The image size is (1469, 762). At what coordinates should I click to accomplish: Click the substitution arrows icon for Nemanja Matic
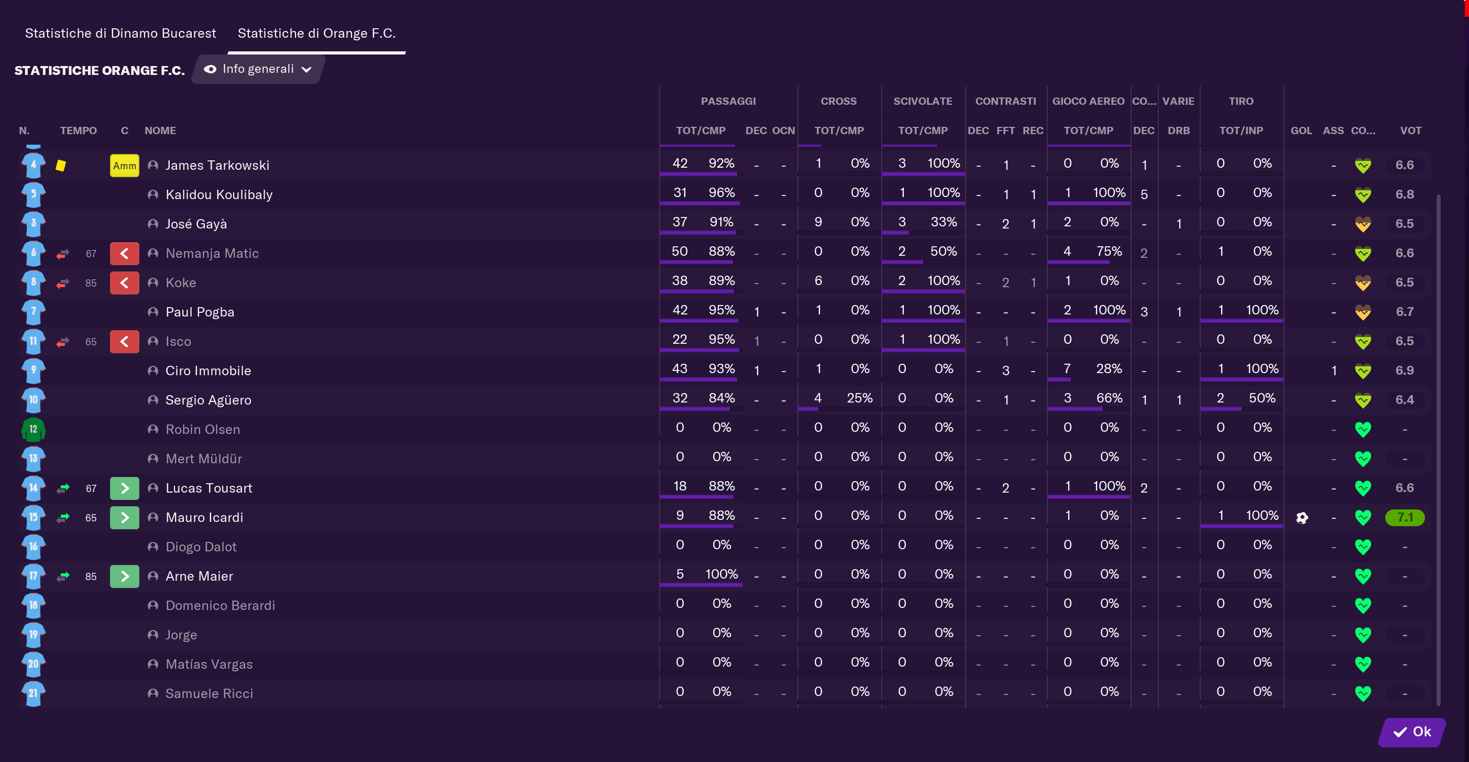[x=63, y=253]
